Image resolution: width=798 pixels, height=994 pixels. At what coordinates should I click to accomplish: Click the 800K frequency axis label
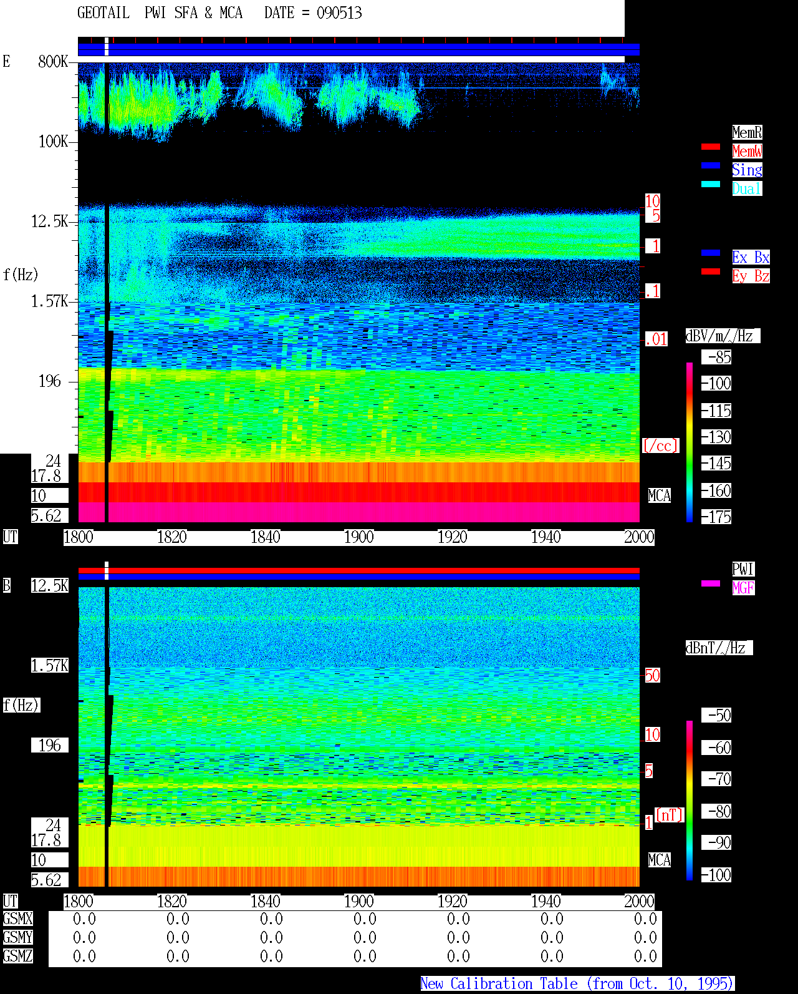click(53, 62)
